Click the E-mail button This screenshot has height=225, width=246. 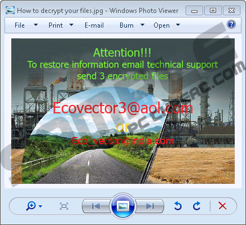pyautogui.click(x=94, y=25)
